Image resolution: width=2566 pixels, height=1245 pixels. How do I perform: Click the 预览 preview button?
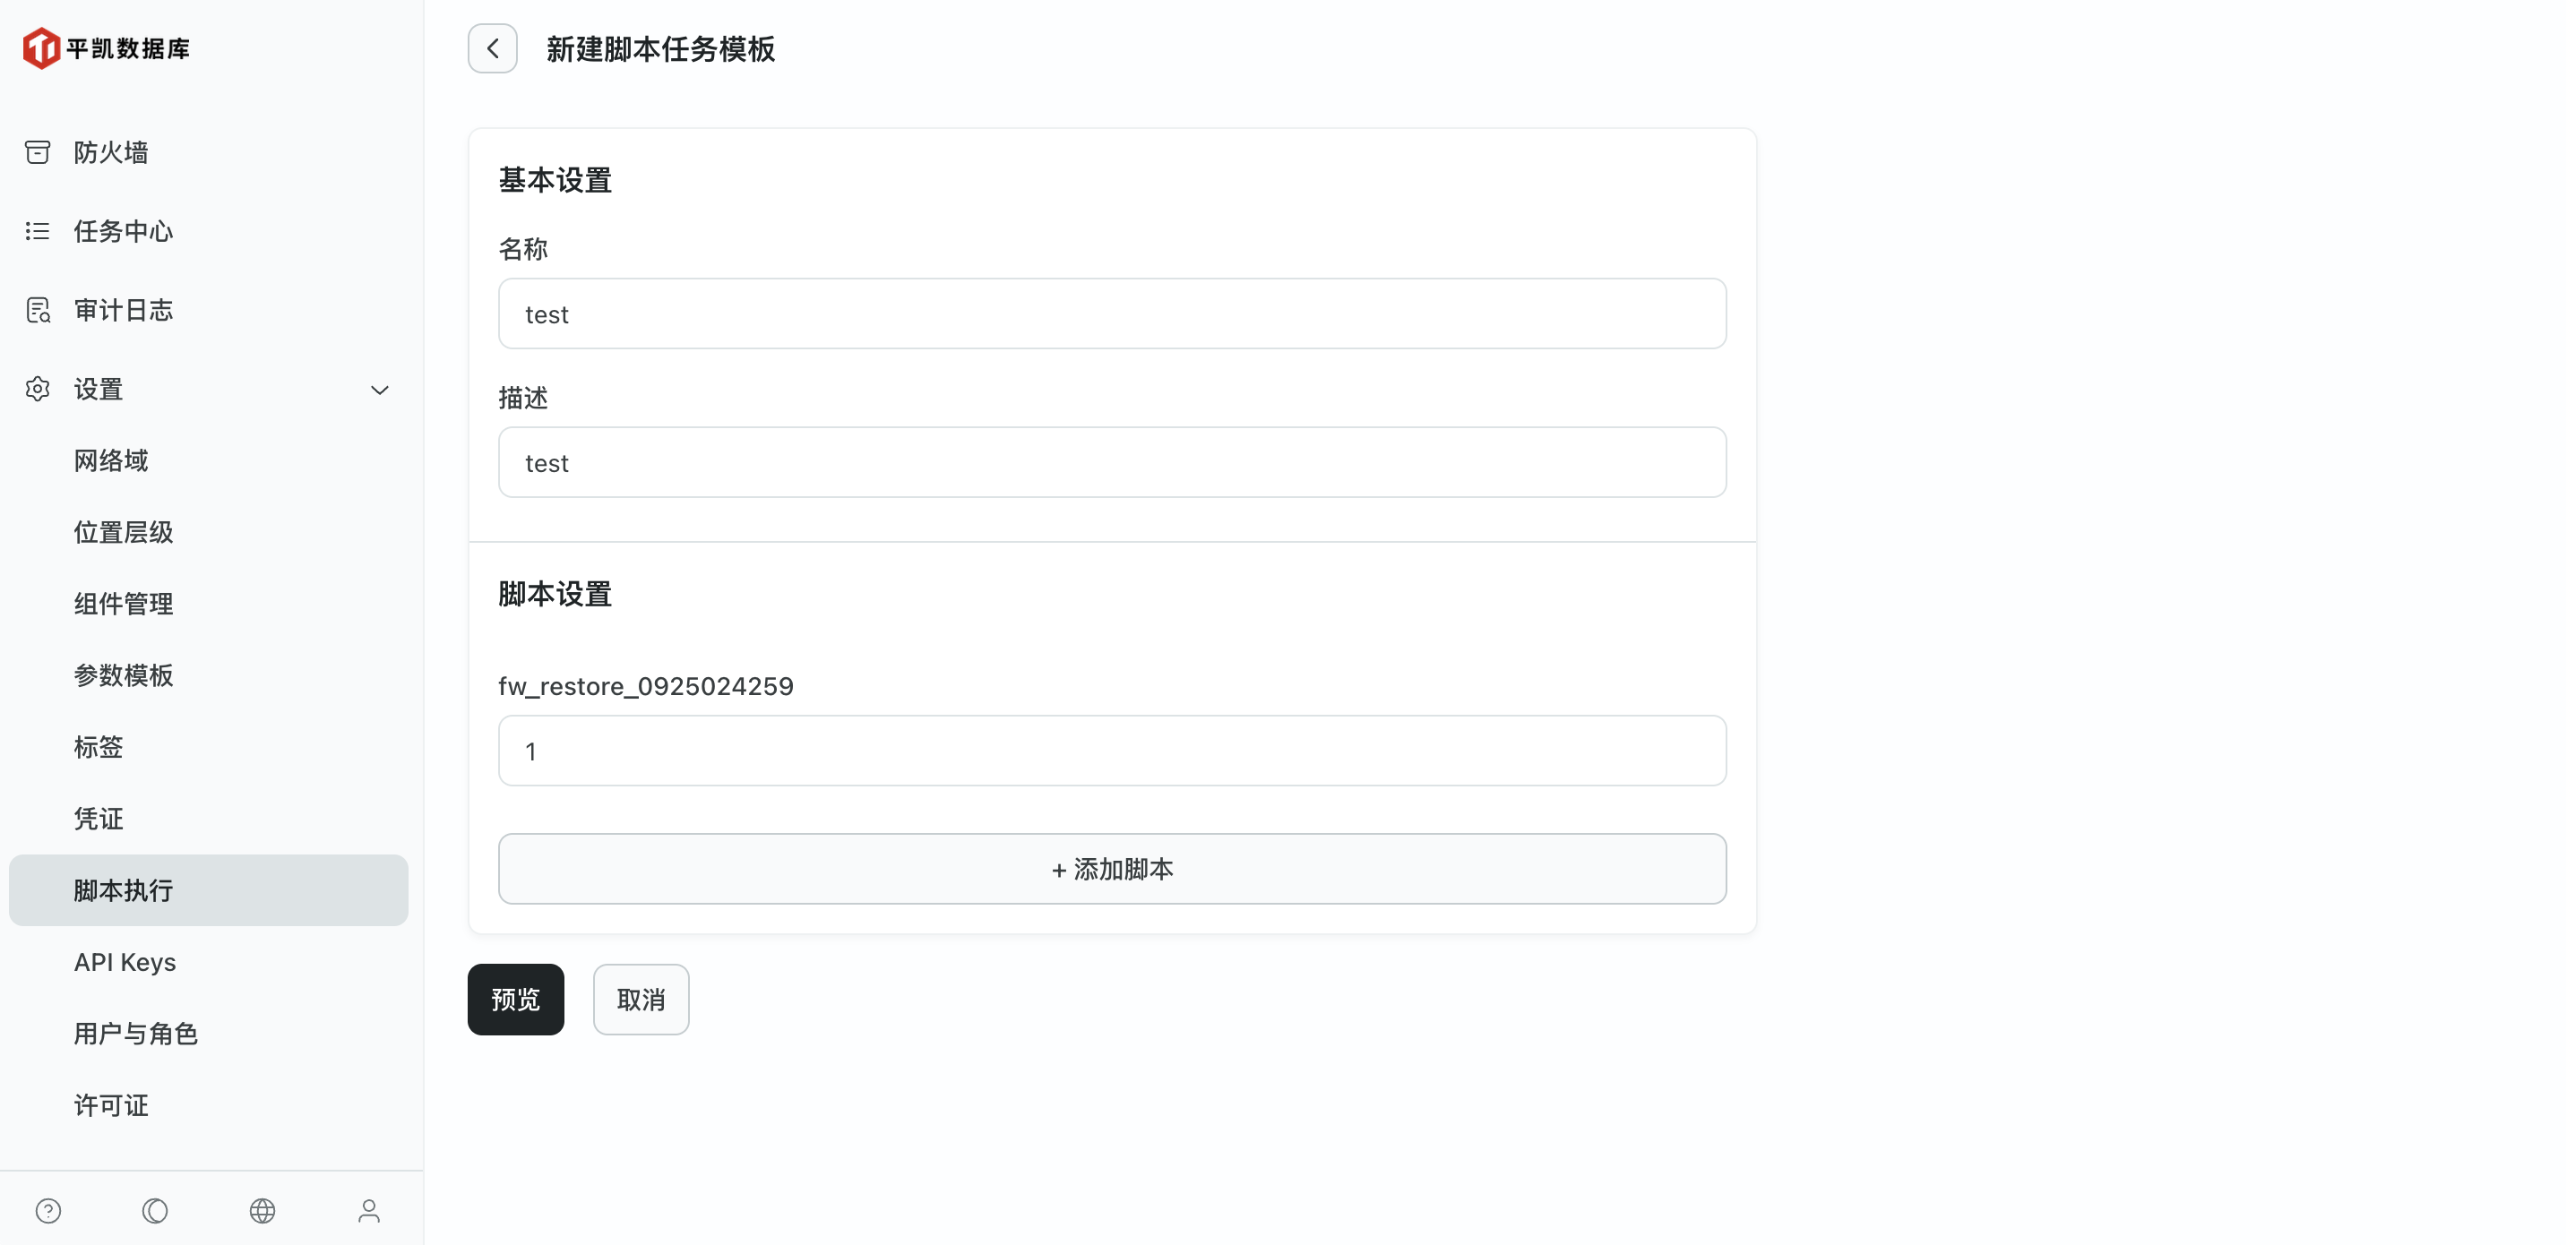pos(515,999)
